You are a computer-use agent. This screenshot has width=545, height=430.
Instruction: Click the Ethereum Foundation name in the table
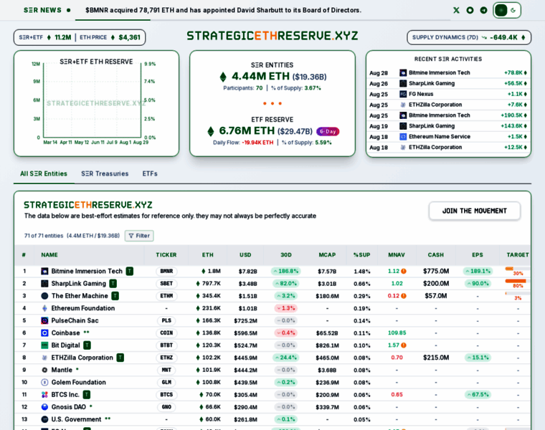[x=83, y=308]
